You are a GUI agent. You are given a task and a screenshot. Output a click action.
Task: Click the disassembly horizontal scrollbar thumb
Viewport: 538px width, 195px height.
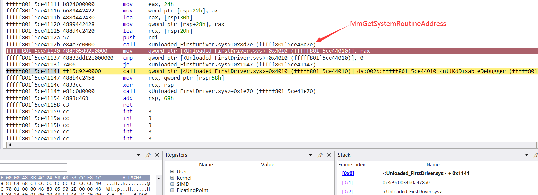pos(218,145)
